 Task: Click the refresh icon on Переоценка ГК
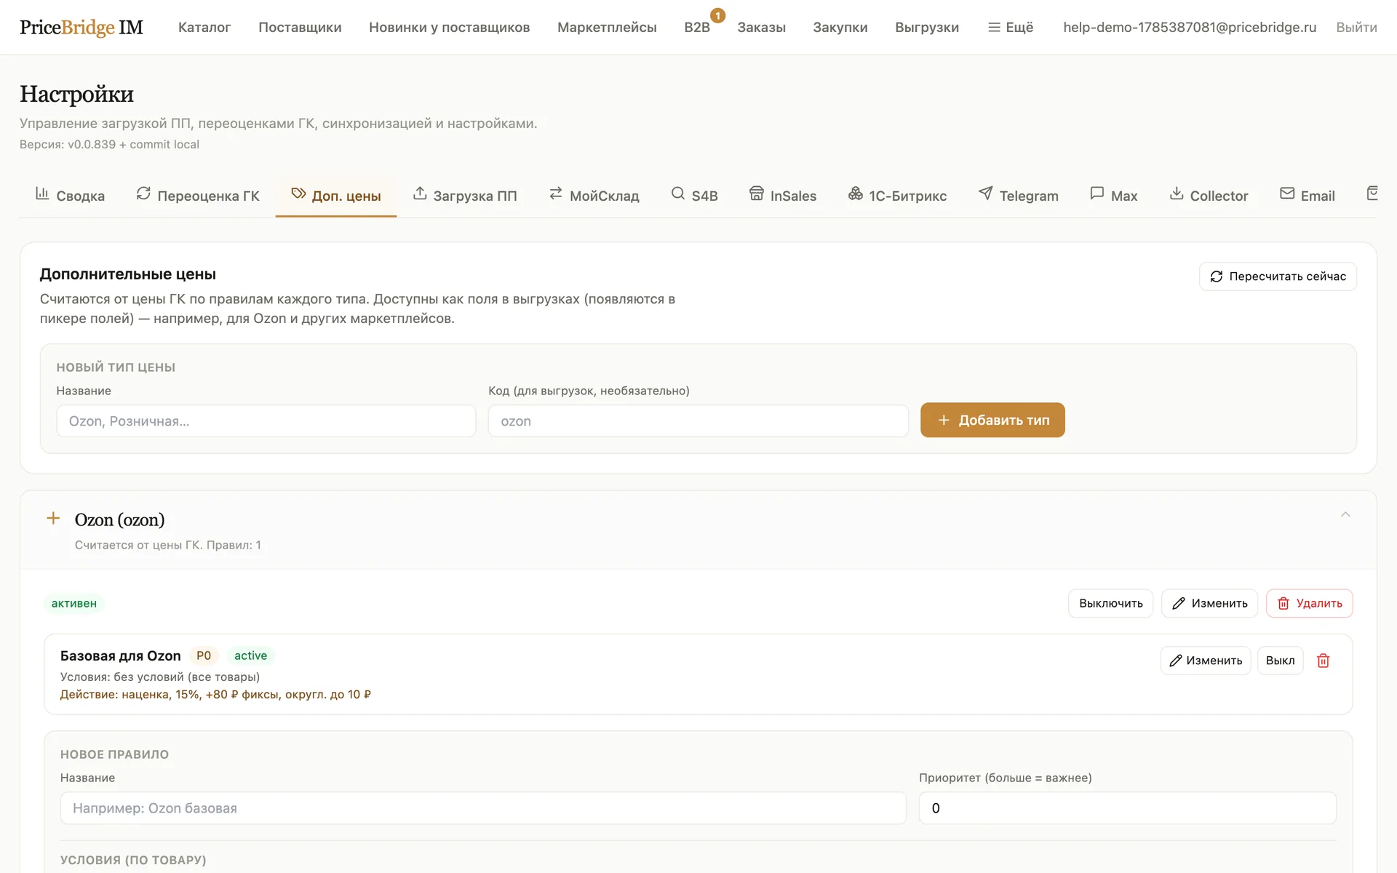click(x=143, y=194)
